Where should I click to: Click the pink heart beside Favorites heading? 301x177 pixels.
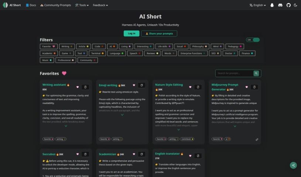click(64, 73)
